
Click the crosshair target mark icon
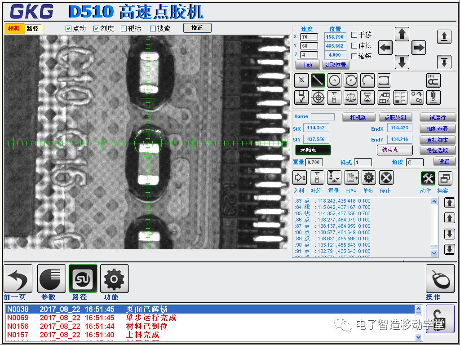[x=318, y=97]
